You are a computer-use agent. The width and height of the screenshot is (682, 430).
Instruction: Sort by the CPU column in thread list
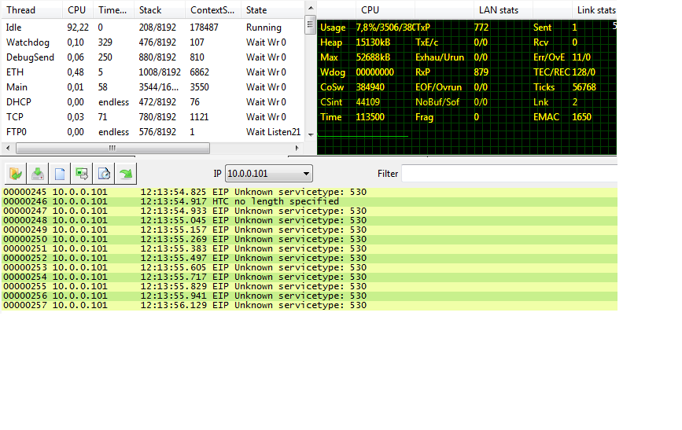(x=76, y=10)
